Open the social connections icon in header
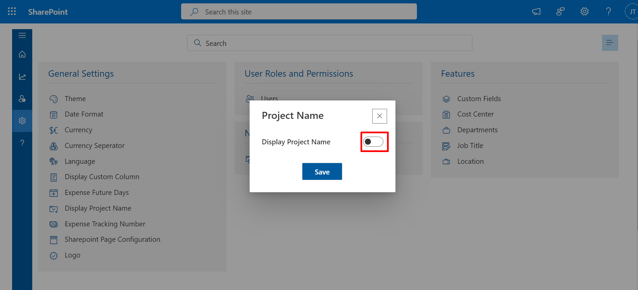This screenshot has height=290, width=638. tap(560, 12)
